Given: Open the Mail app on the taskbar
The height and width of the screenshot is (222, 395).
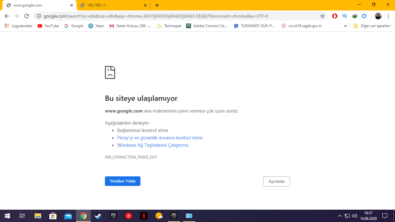Looking at the screenshot, I should [x=68, y=216].
